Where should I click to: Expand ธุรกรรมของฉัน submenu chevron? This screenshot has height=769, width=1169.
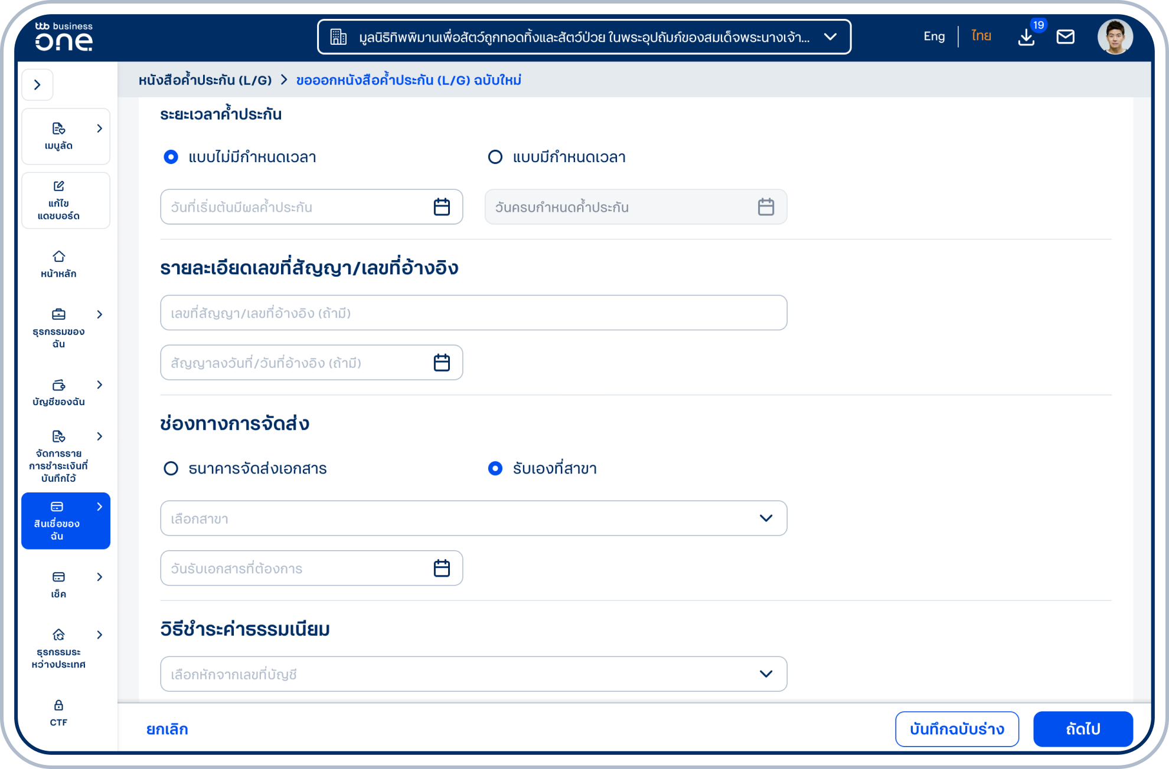click(100, 314)
